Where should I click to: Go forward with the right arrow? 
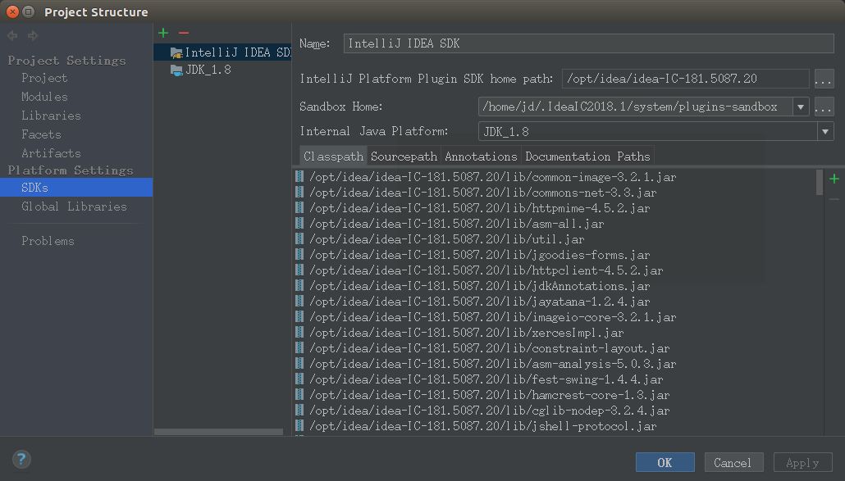[33, 35]
